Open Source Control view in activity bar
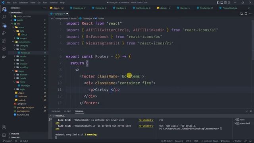 pyautogui.click(x=4, y=25)
